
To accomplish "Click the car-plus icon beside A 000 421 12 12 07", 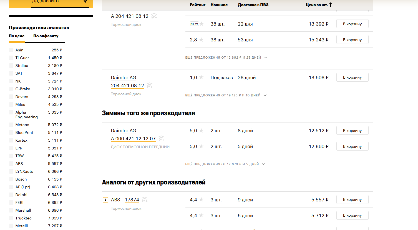I will [x=161, y=139].
